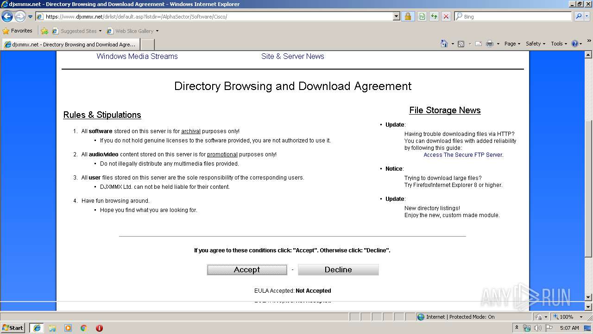Click the system clock 5:07 AM
Viewport: 593px width, 334px height.
pos(569,328)
